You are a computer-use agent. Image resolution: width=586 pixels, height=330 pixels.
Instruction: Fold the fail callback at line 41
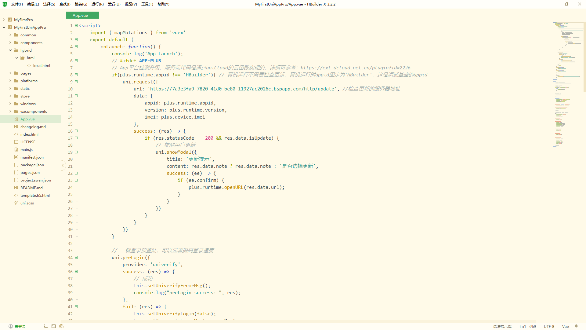[x=76, y=306]
